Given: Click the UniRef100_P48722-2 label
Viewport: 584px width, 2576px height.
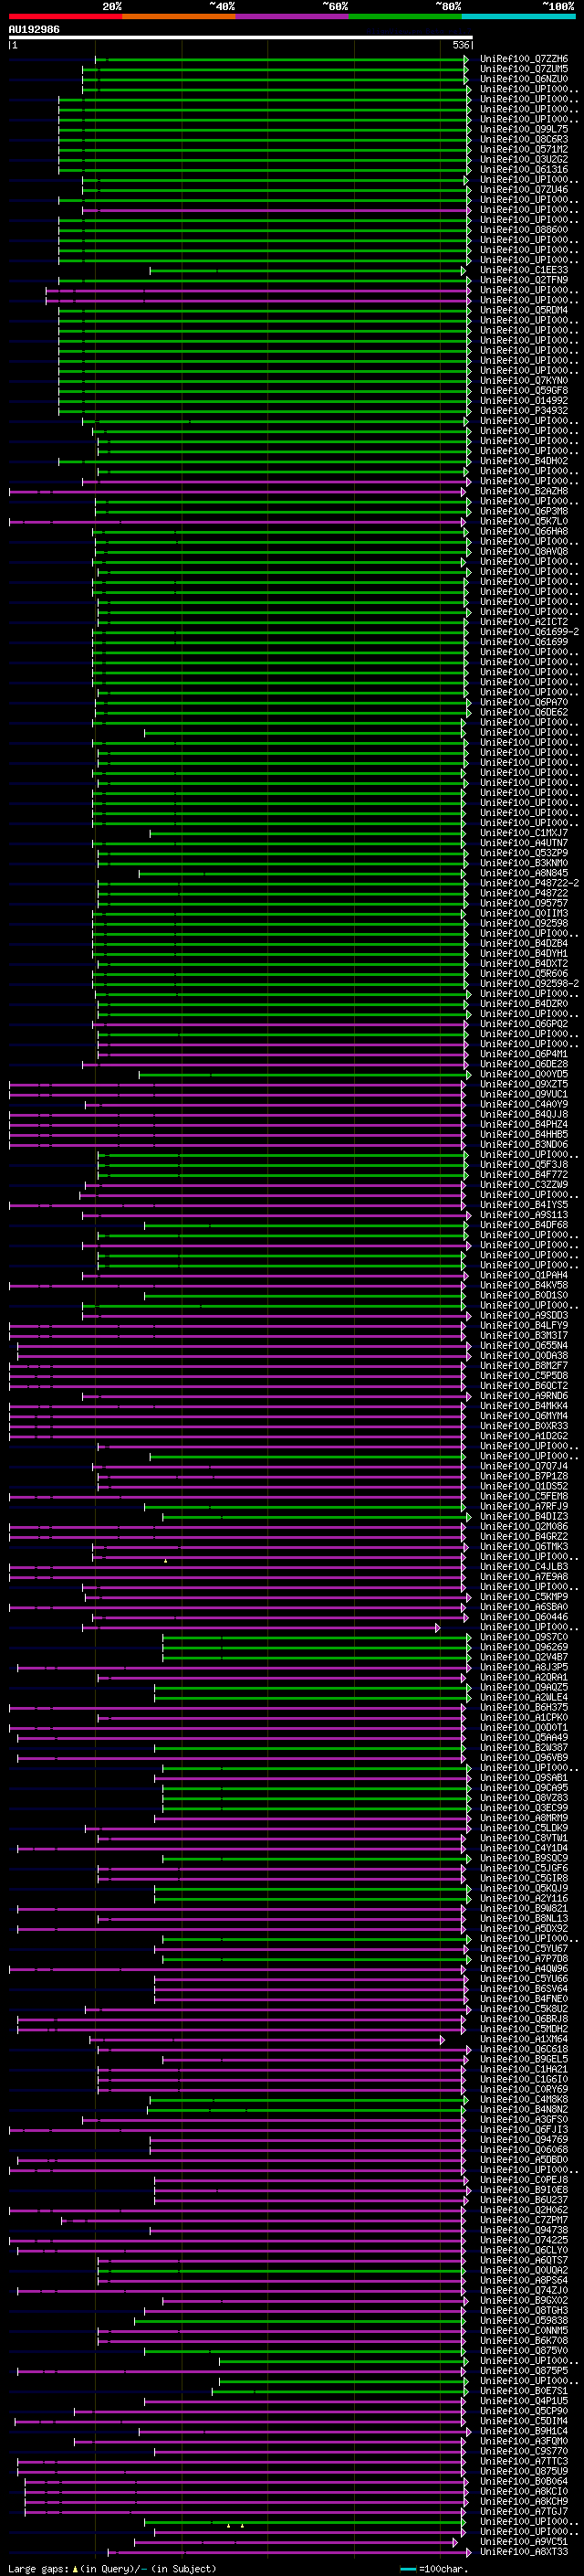Looking at the screenshot, I should pos(530,883).
